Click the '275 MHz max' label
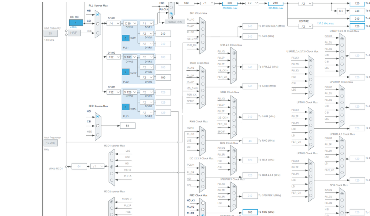370x216 pixels. (x=276, y=8)
